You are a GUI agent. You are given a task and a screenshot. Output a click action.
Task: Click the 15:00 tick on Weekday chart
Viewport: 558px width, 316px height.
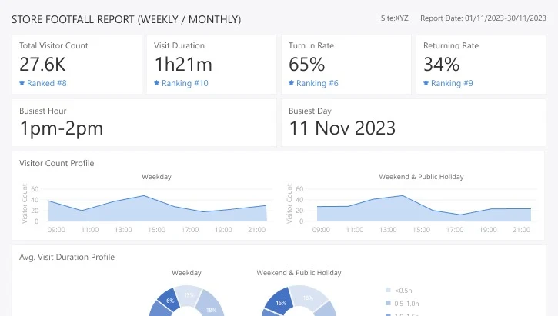pos(156,230)
